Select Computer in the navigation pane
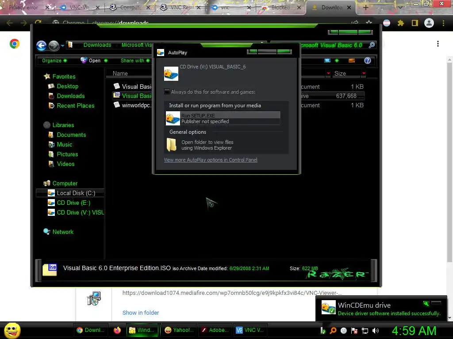 tap(65, 183)
